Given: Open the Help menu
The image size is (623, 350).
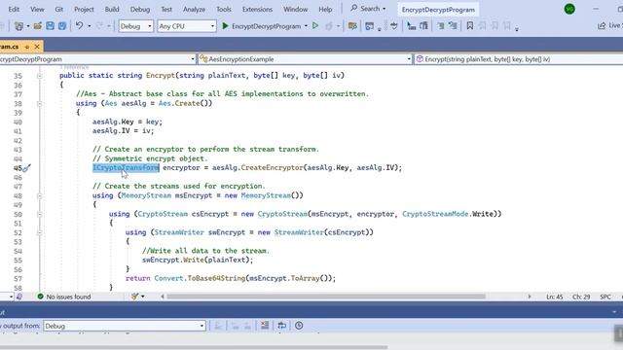Looking at the screenshot, I should pos(325,9).
